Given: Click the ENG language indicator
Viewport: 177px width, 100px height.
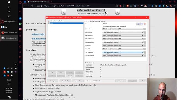Looking at the screenshot, I should (x=9, y=84).
